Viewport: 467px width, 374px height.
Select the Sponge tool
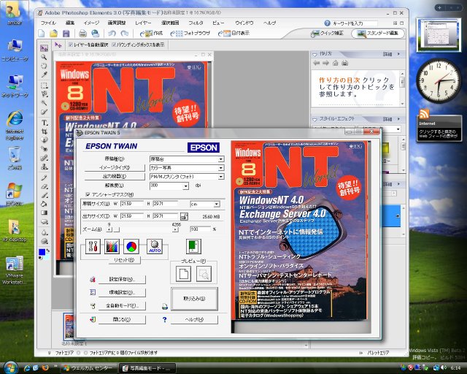pos(44,241)
